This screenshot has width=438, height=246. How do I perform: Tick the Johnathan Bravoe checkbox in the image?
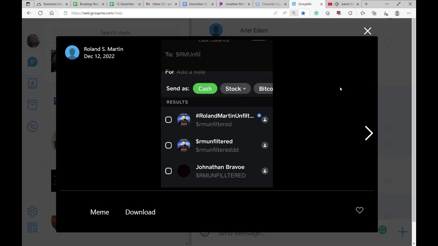tap(168, 171)
